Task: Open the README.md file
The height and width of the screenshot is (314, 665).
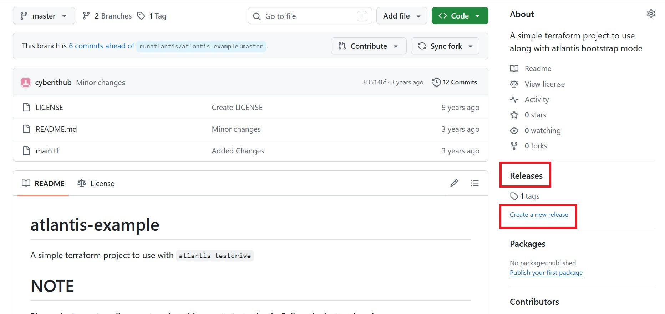Action: click(x=56, y=129)
